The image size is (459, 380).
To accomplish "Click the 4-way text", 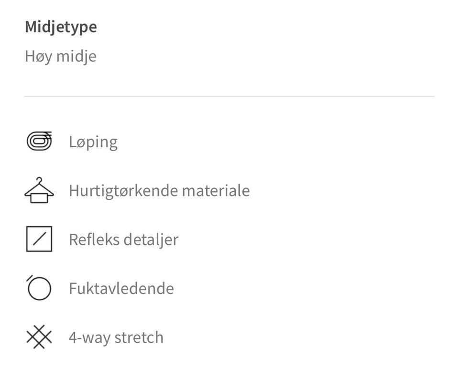I will coord(89,337).
